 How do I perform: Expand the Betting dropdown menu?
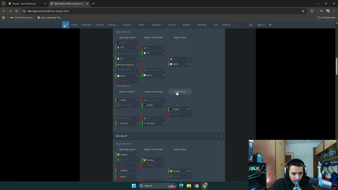pos(203,25)
